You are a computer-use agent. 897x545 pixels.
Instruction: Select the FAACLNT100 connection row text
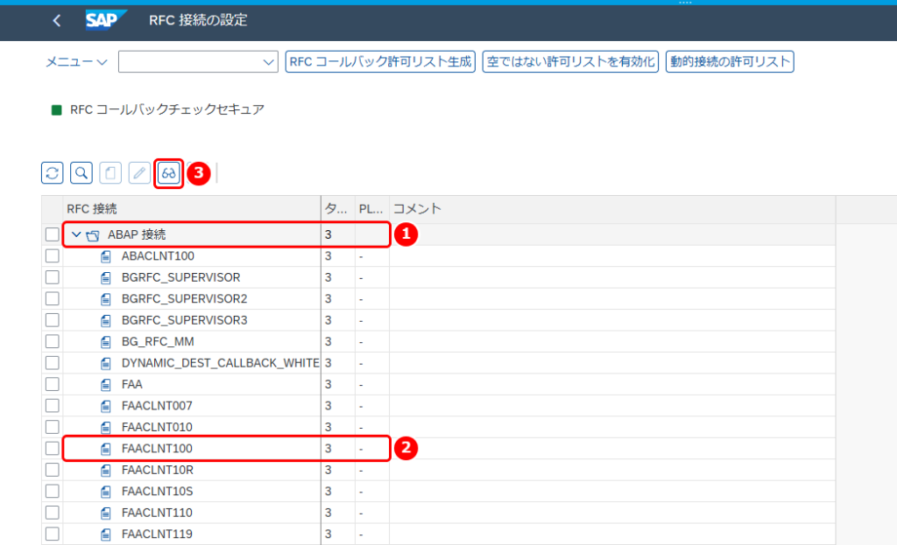(157, 449)
